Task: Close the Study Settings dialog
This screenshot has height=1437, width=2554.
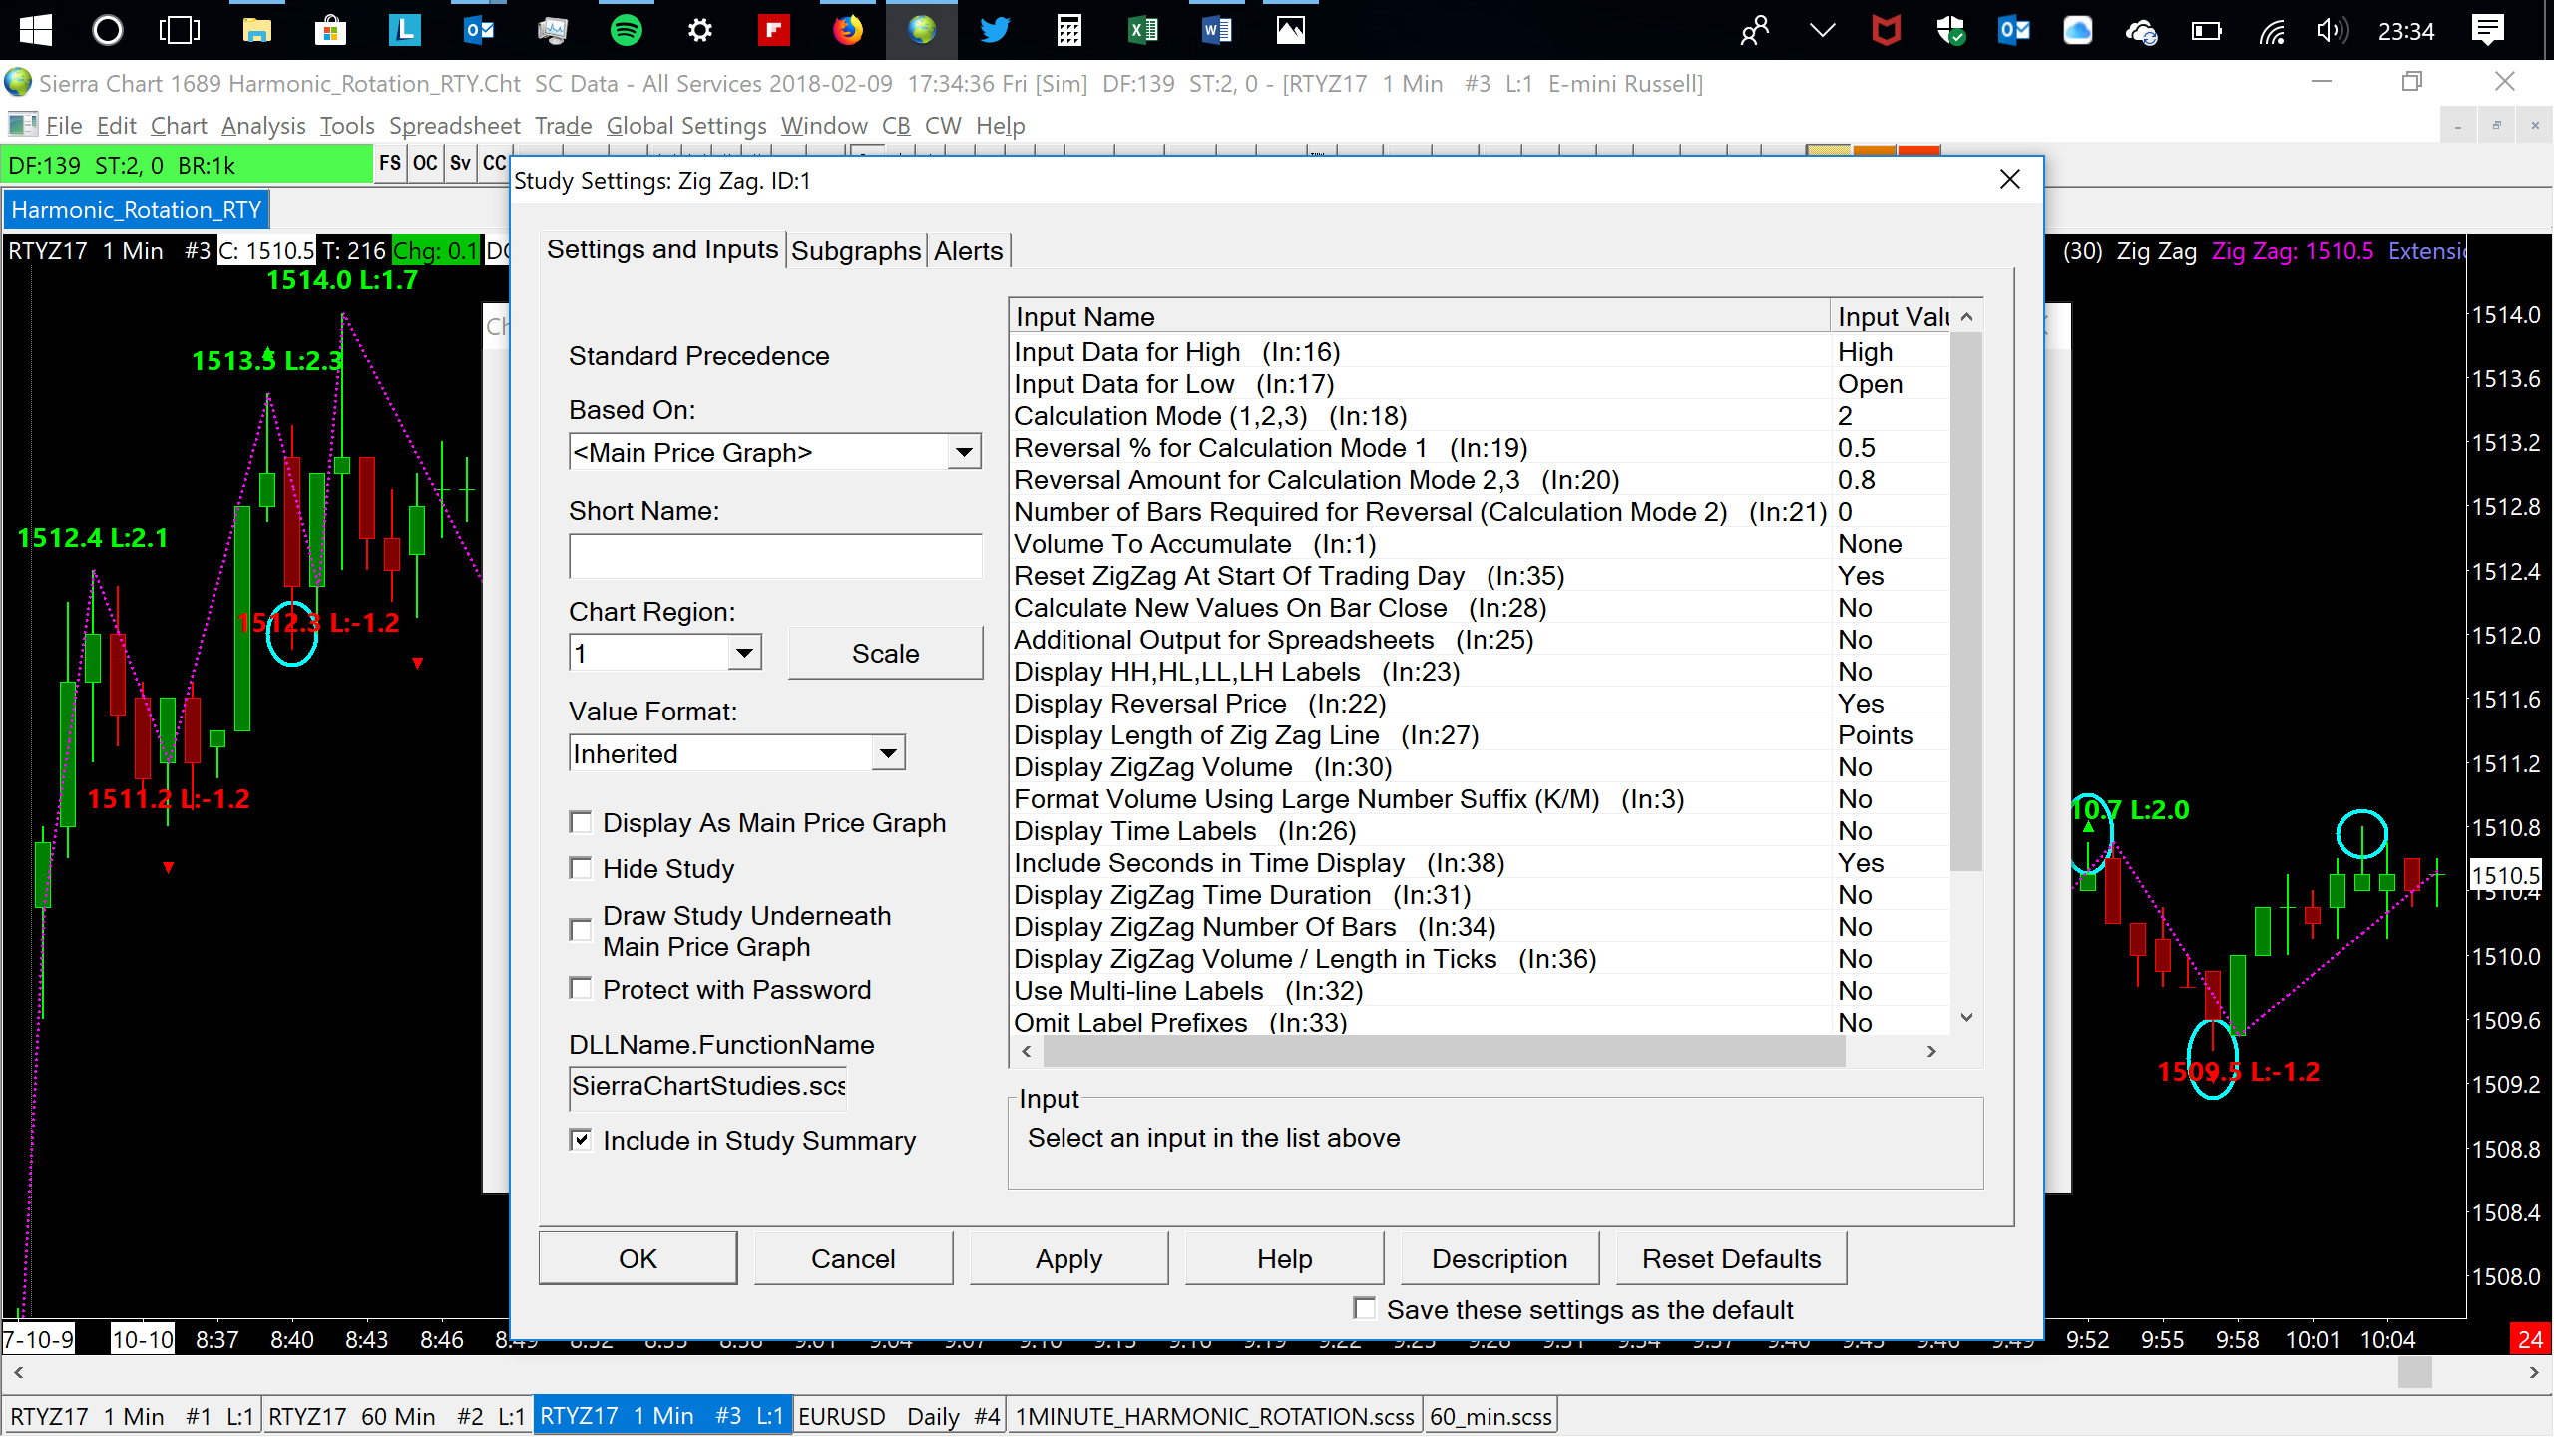Action: click(x=2009, y=180)
